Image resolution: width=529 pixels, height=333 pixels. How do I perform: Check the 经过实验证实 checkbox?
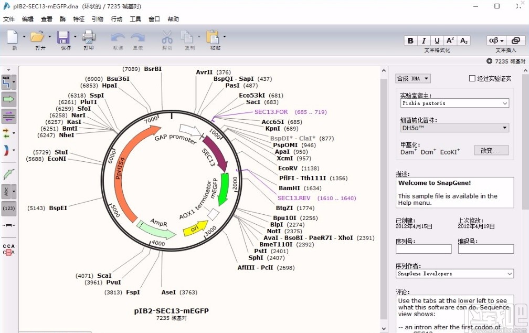(x=472, y=79)
